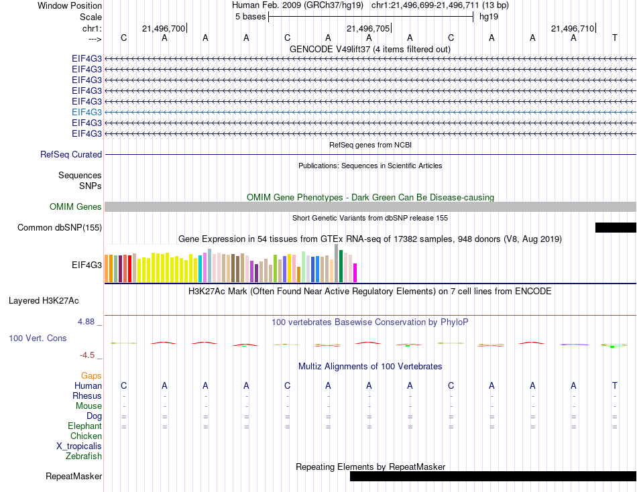Open the GENCODE V49lift37 track title
This screenshot has width=637, height=492.
369,49
